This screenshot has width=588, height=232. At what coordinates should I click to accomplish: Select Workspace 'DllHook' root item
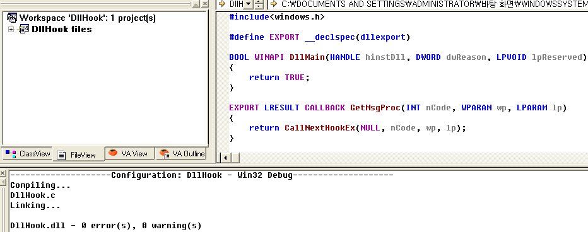87,18
